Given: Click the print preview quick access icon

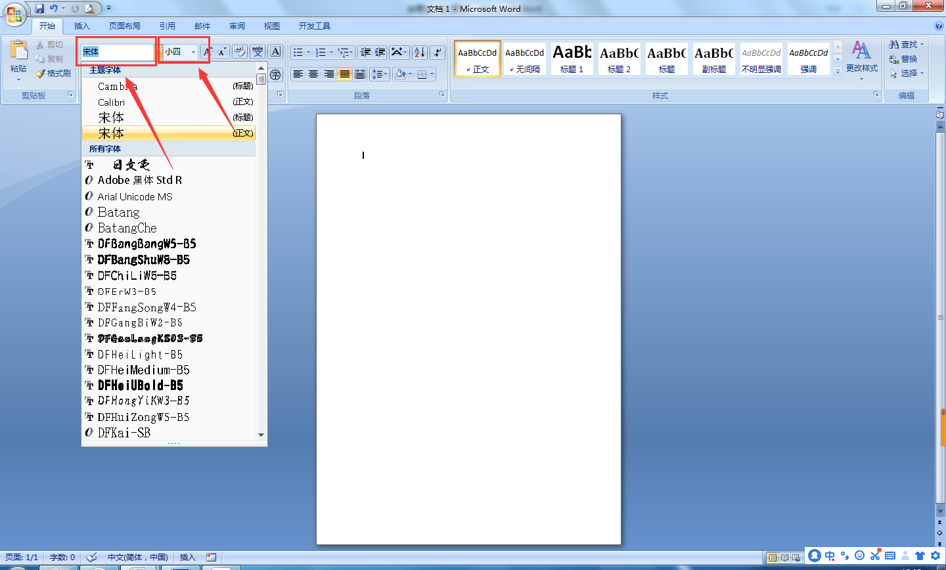Looking at the screenshot, I should pos(89,9).
